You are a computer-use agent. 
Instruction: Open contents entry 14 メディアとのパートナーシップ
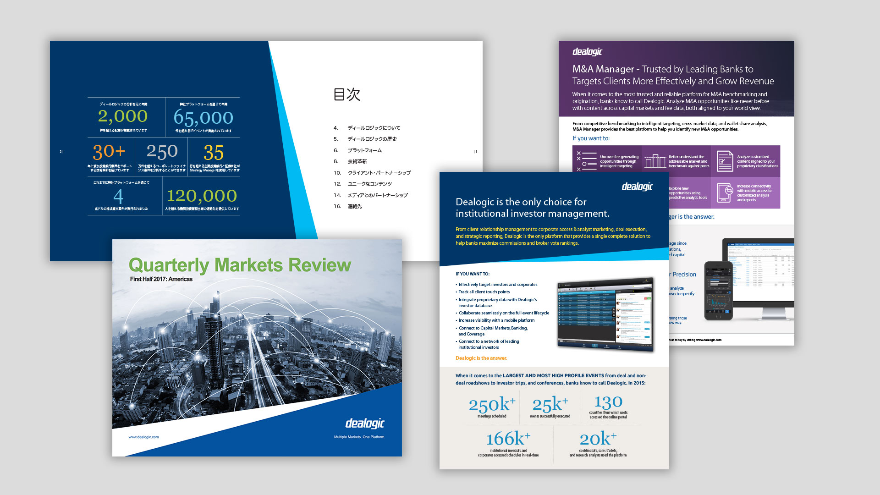point(371,195)
